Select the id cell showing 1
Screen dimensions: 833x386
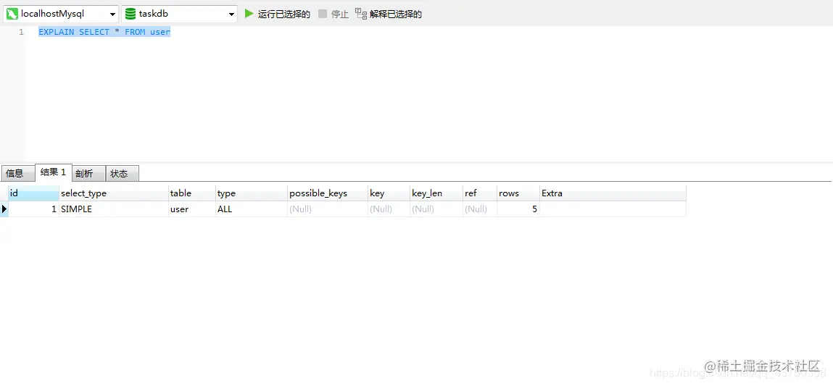coord(33,209)
